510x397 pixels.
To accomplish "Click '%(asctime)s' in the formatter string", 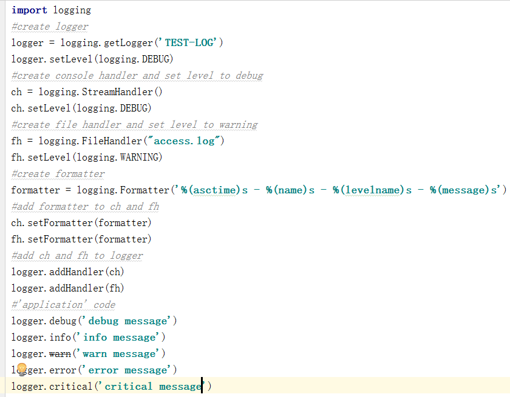I will (214, 190).
